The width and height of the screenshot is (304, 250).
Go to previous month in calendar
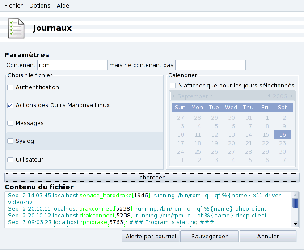(x=173, y=96)
